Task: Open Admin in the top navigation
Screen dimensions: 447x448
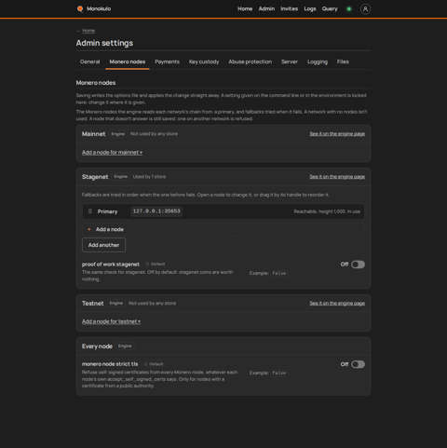Action: point(266,9)
